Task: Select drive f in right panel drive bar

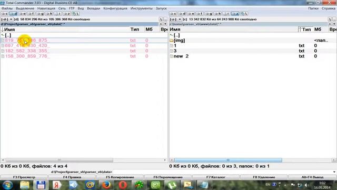Action: click(x=200, y=14)
